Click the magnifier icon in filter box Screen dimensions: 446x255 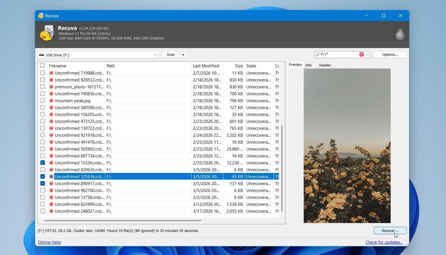tap(318, 54)
